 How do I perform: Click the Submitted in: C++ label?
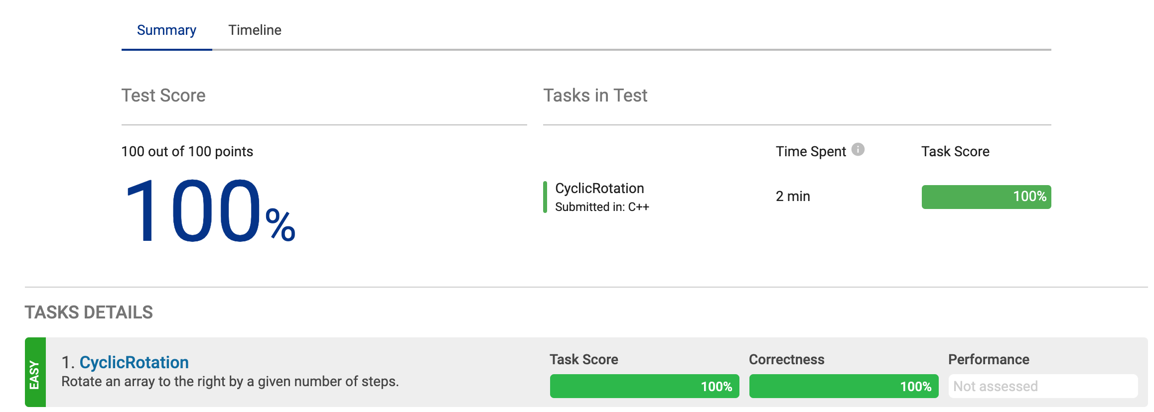tap(602, 207)
